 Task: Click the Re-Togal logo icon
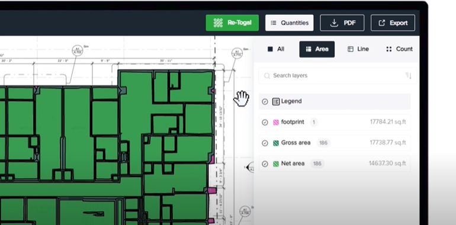point(218,22)
